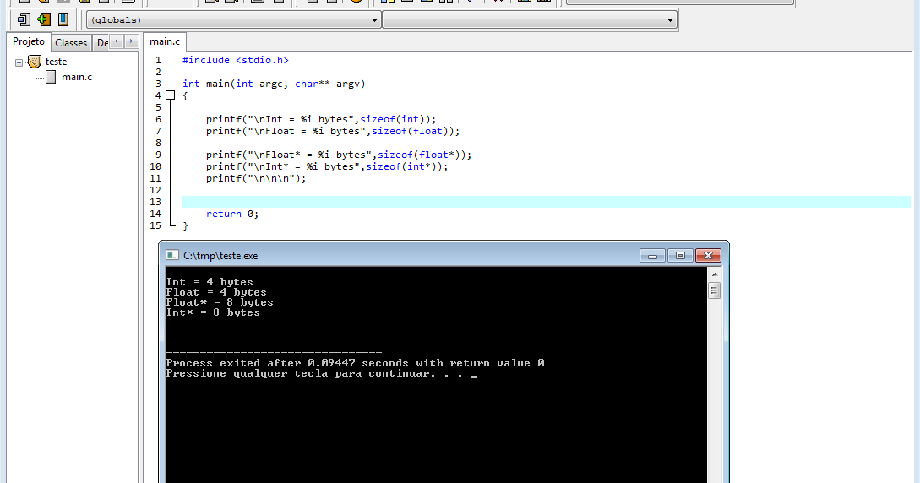The image size is (920, 483).
Task: Click the highlighted empty line 13 in editor
Action: click(x=546, y=202)
